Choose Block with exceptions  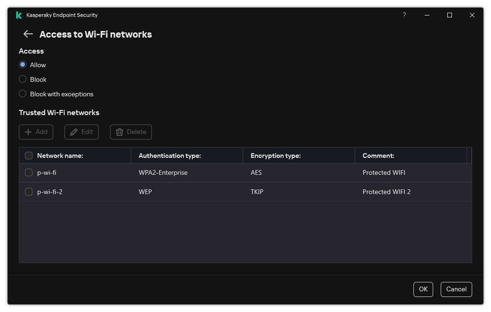(x=23, y=94)
